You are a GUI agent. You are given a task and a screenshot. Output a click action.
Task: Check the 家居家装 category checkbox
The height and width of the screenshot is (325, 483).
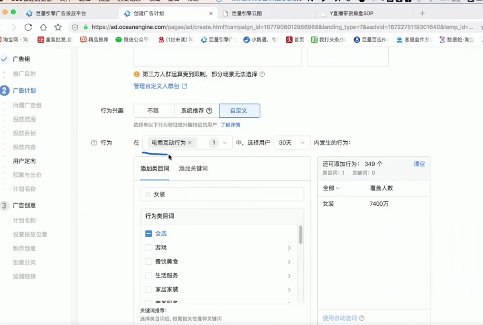(149, 289)
